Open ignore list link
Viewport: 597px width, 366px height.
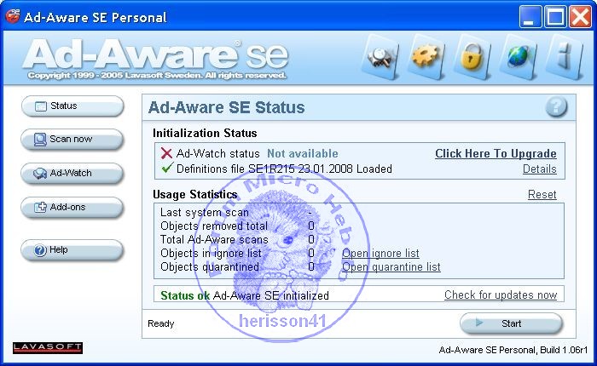tap(380, 253)
